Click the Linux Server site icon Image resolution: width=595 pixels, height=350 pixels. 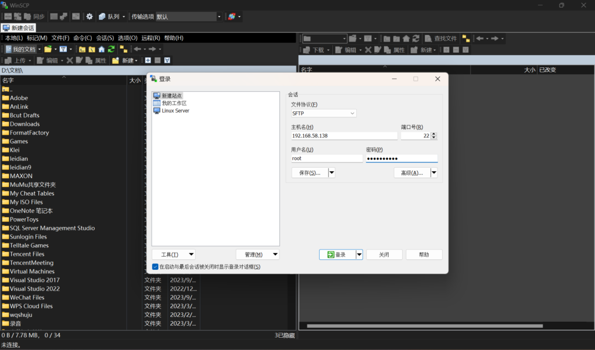(x=157, y=110)
